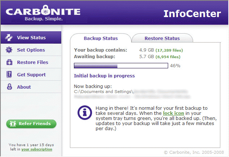Click the 46% progress value

coord(175,66)
